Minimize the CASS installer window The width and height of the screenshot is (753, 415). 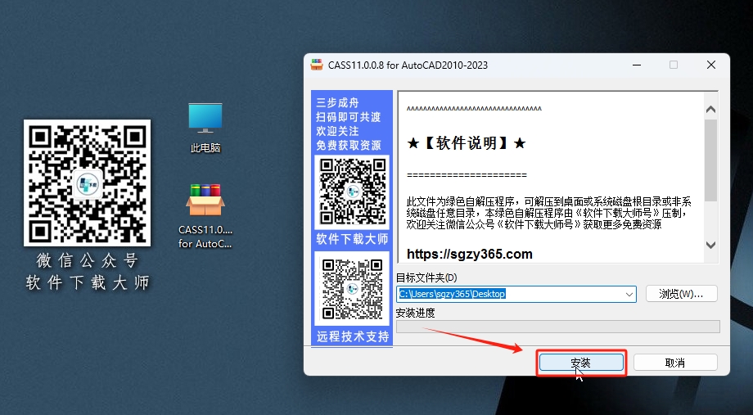pos(637,65)
